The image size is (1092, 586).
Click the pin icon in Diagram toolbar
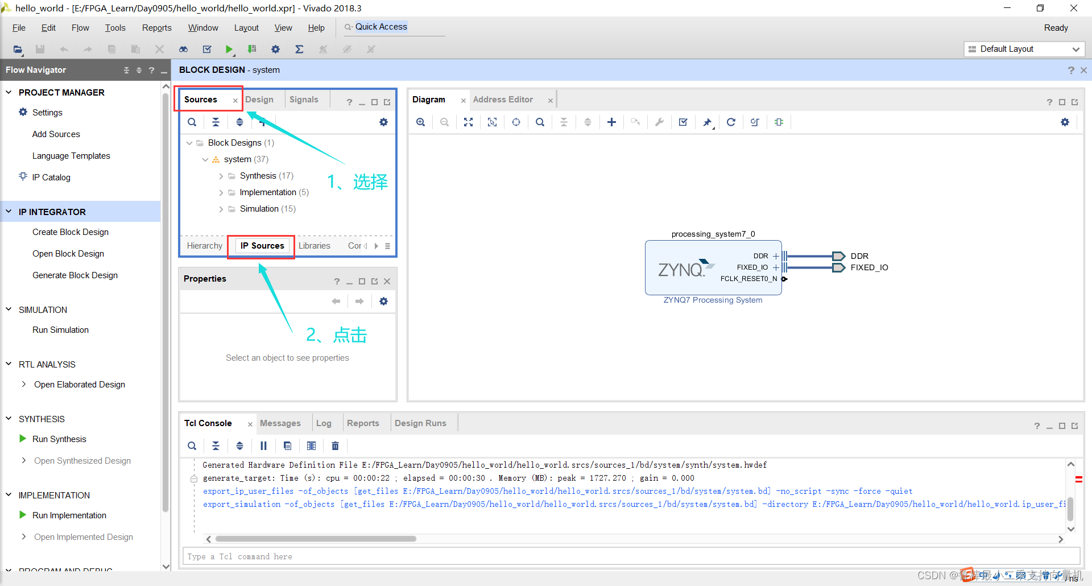[x=707, y=122]
